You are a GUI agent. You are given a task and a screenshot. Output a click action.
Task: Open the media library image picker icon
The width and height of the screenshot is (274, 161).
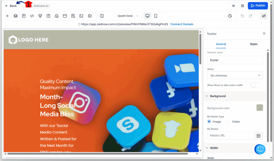point(258,136)
